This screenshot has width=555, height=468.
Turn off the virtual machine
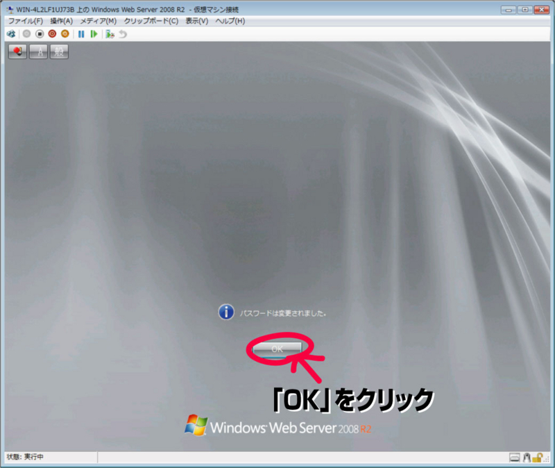click(40, 33)
